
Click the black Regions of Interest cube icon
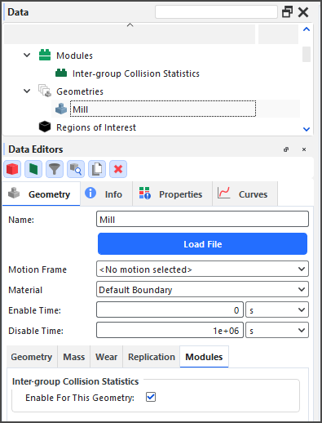(45, 127)
